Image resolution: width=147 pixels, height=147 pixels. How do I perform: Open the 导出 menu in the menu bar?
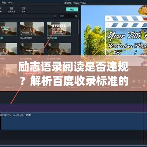coord(4,3)
